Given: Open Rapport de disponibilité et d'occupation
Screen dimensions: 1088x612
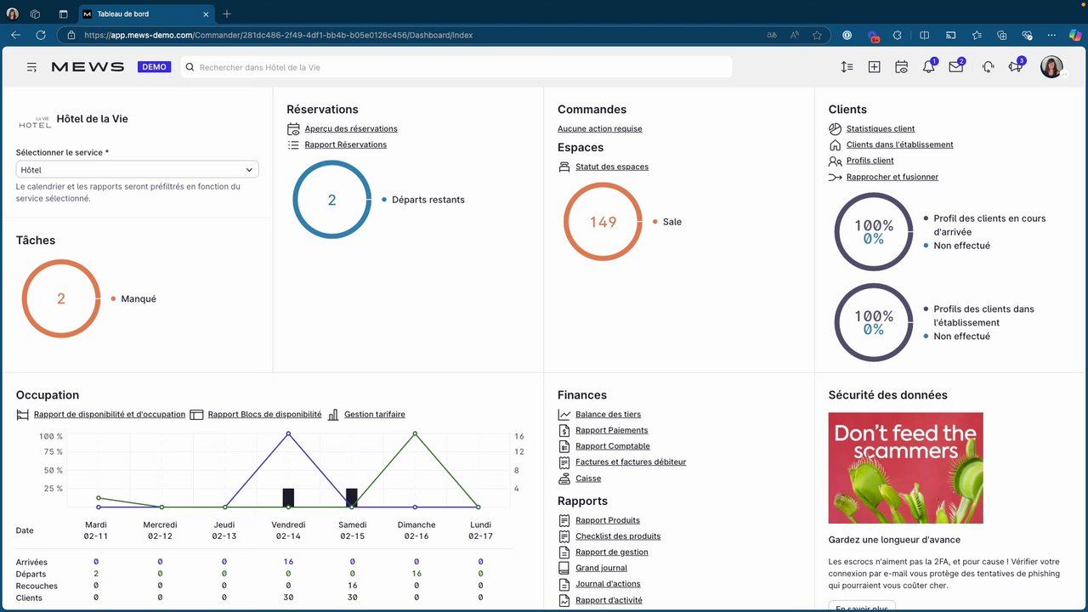Looking at the screenshot, I should [110, 415].
